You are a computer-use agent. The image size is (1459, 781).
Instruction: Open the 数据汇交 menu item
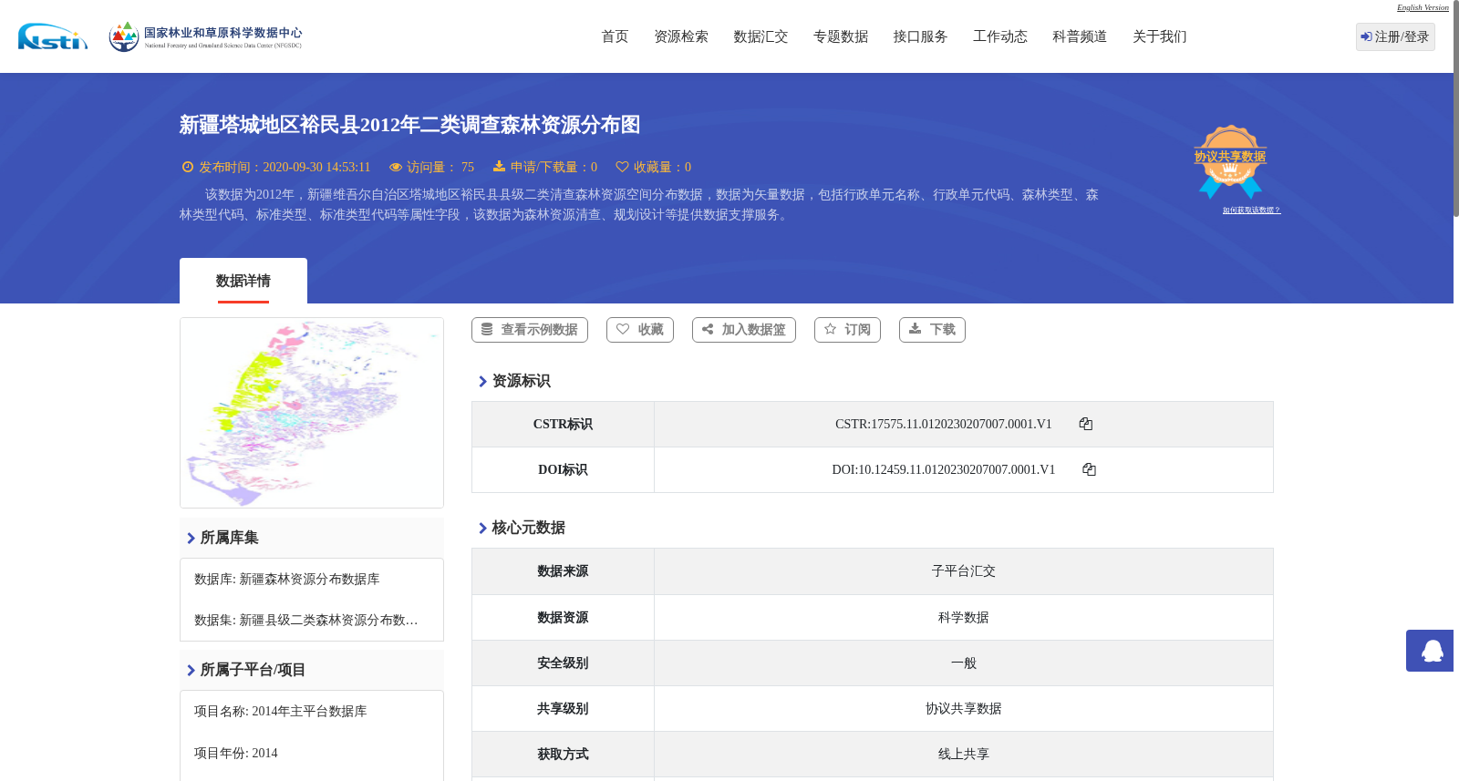761,36
